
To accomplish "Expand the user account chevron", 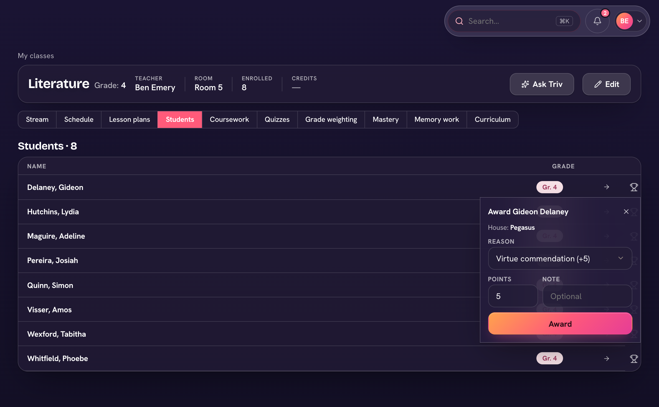I will pyautogui.click(x=640, y=21).
